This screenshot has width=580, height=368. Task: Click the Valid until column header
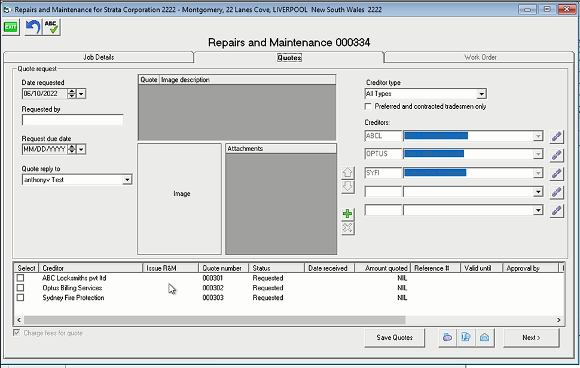point(481,268)
